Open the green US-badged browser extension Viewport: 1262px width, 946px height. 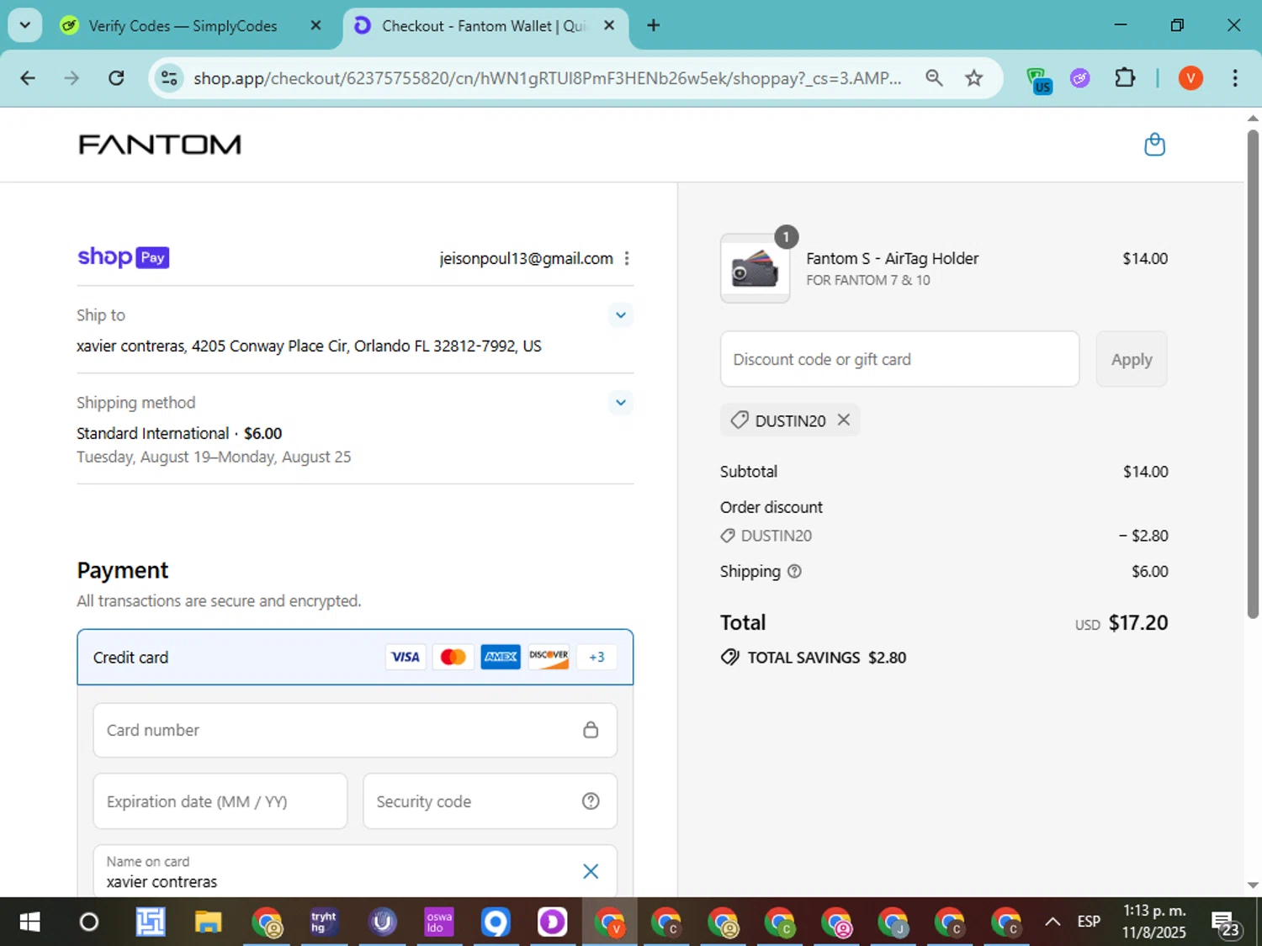pos(1039,80)
